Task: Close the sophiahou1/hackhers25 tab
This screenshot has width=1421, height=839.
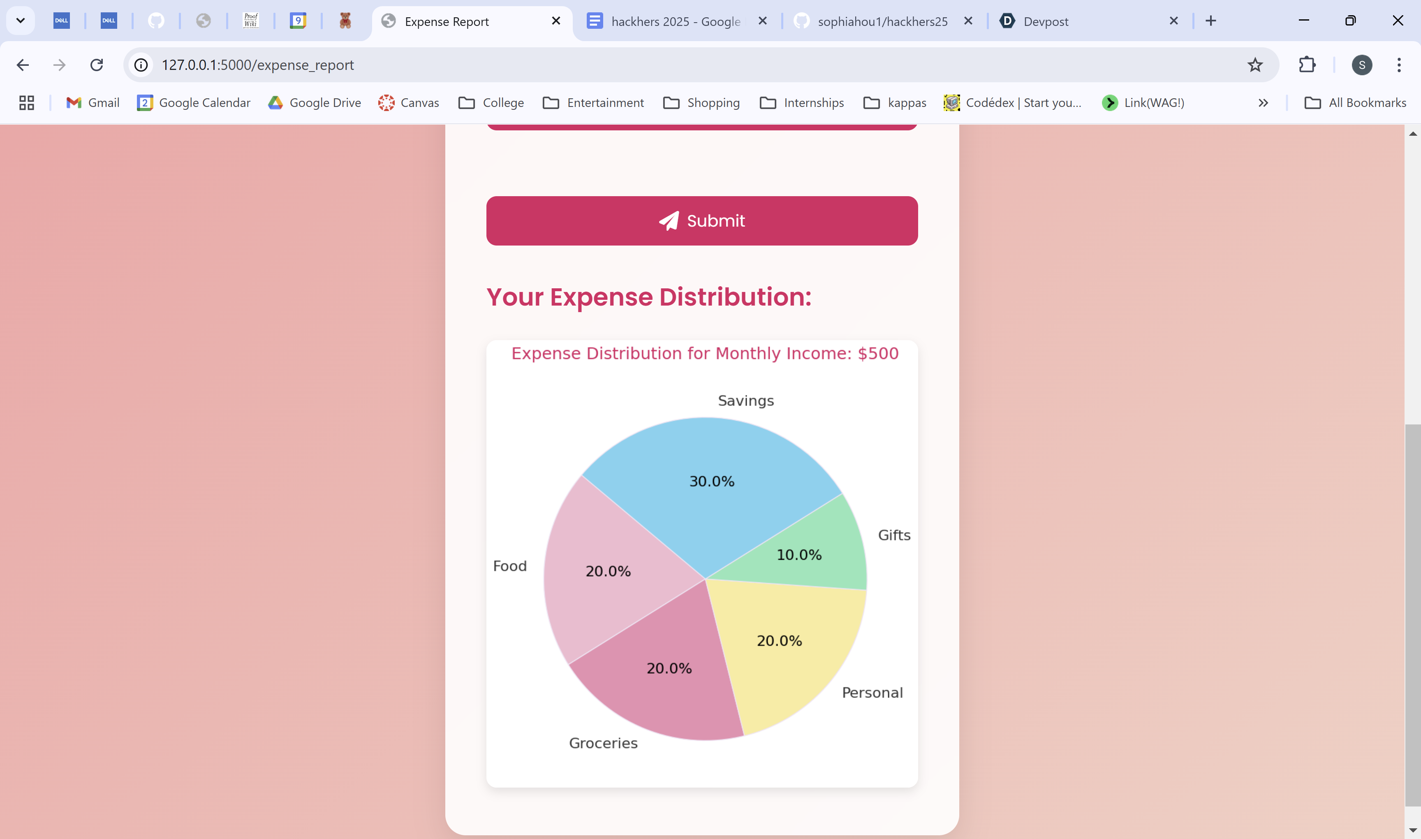Action: pyautogui.click(x=967, y=21)
